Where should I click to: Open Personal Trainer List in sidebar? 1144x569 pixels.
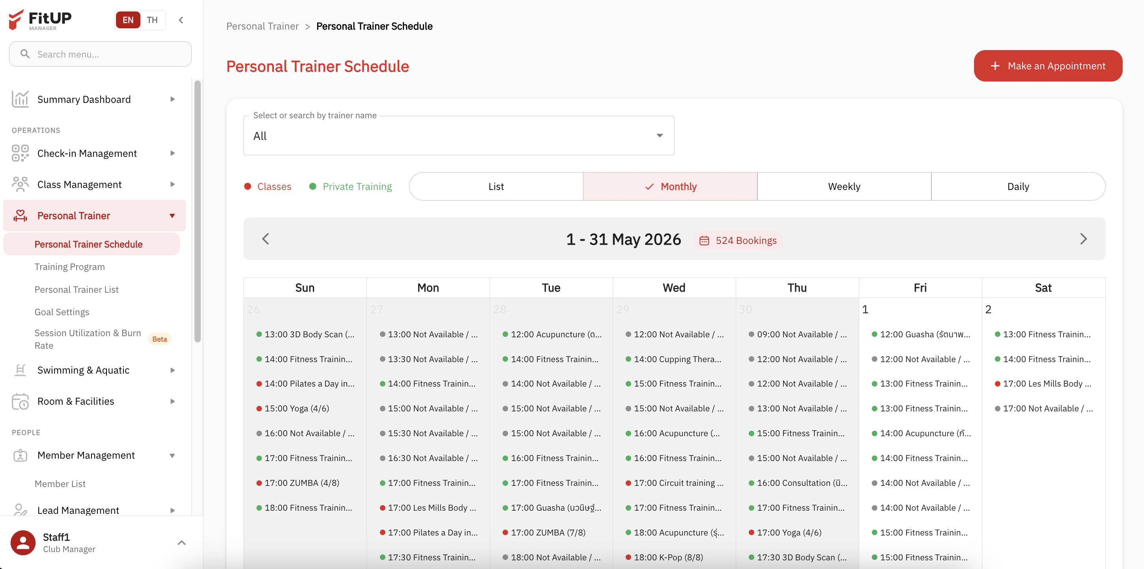click(77, 289)
